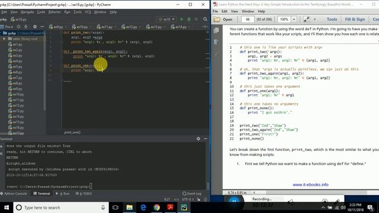Screen dimensions: 379x213
Task: Open the Run tool window tab
Action: pos(63,193)
